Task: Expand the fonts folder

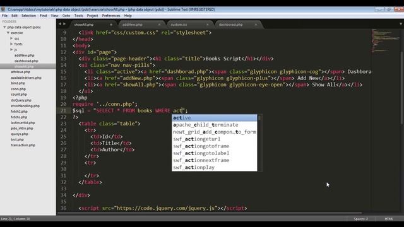Action: tap(11, 44)
